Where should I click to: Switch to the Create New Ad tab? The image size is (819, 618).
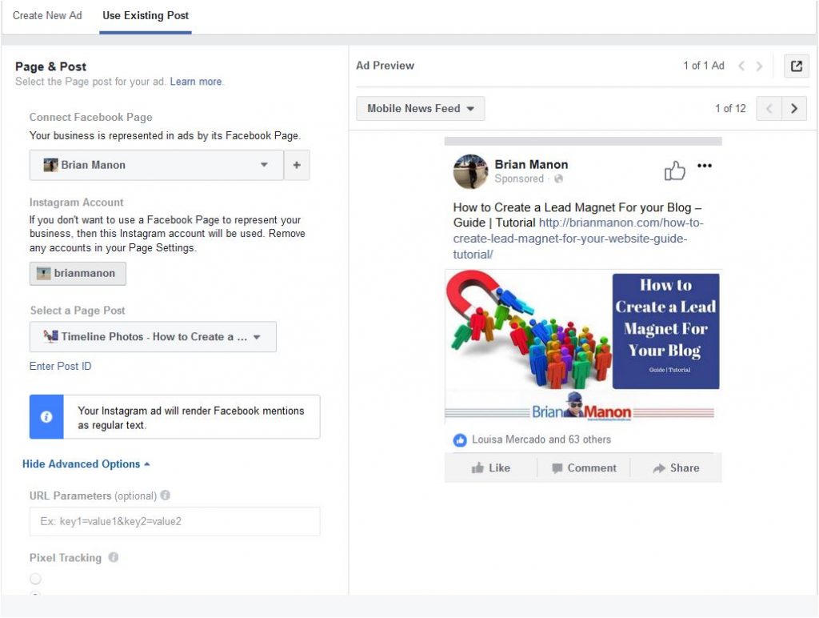(47, 16)
